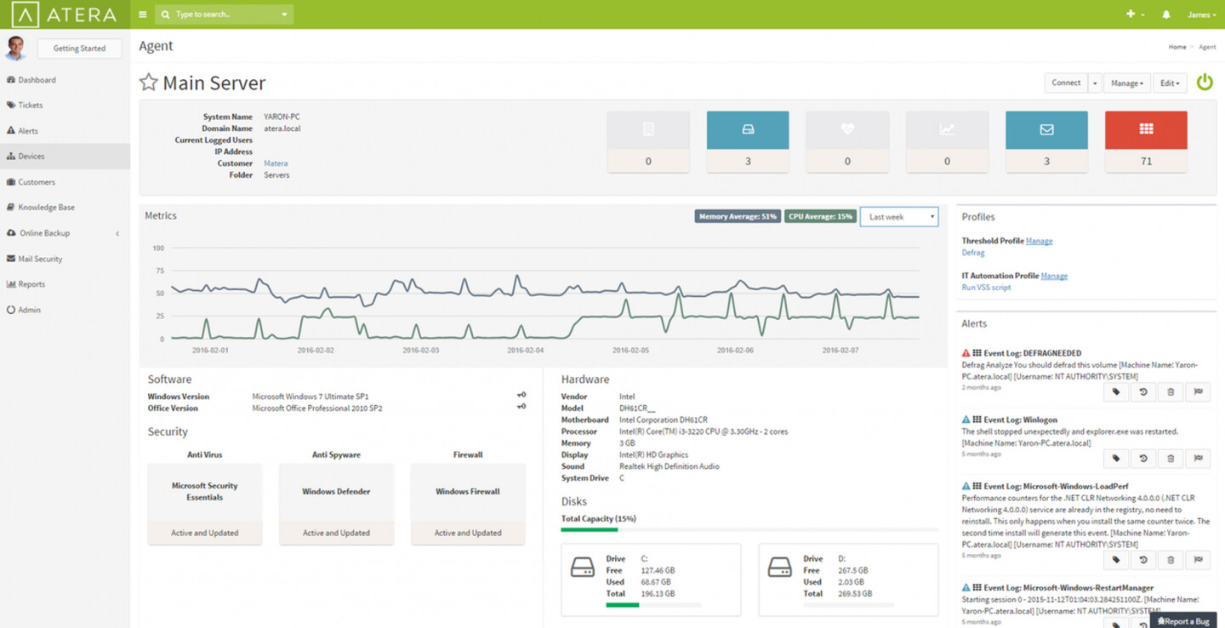Viewport: 1225px width, 628px height.
Task: Toggle the CPU Average 15% legend badge
Action: pos(820,216)
